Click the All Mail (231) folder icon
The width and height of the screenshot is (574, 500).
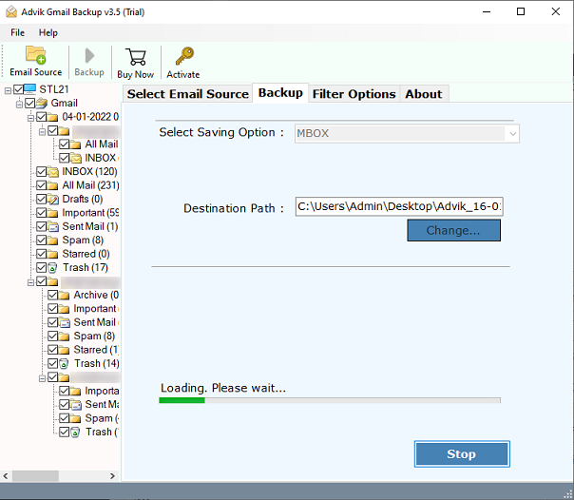(x=53, y=185)
